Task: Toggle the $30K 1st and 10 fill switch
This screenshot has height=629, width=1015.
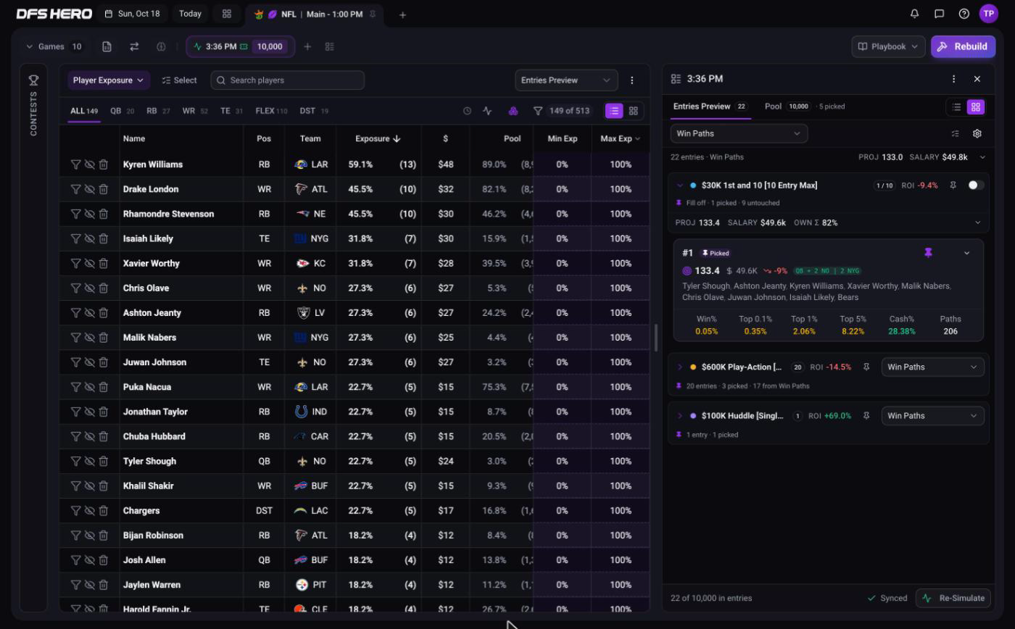Action: click(x=976, y=186)
